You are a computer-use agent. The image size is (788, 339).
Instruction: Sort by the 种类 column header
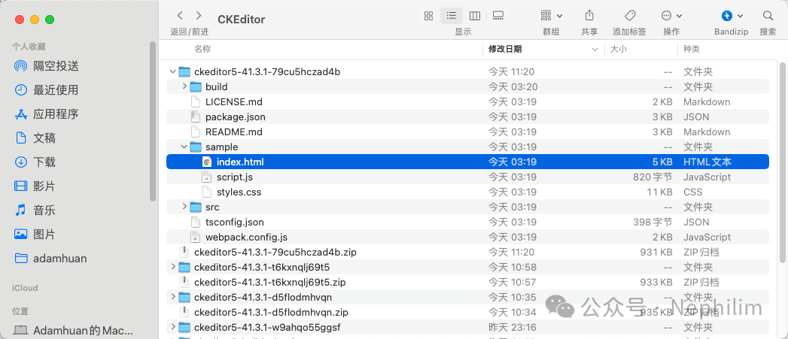coord(692,49)
